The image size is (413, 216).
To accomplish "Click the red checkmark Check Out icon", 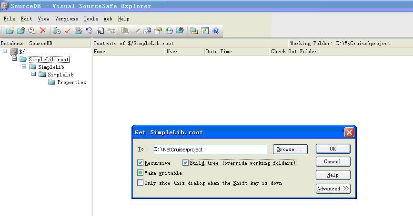I will (68, 31).
